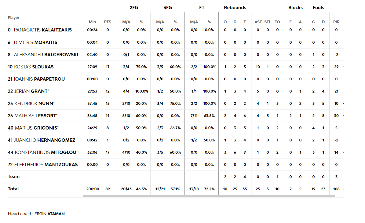Click Eleftherios Mantzoukas name
Image resolution: width=365 pixels, height=223 pixels.
[46, 165]
